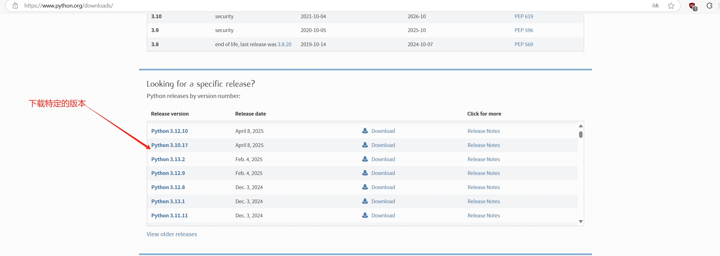Open the Python 3.10.17 release page
This screenshot has height=256, width=720.
tap(170, 145)
